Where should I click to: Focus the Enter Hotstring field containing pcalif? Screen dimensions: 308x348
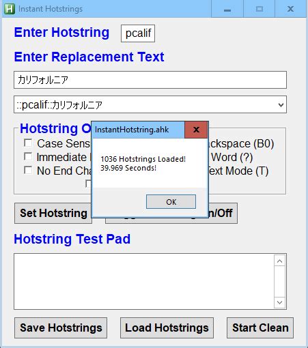coord(138,33)
